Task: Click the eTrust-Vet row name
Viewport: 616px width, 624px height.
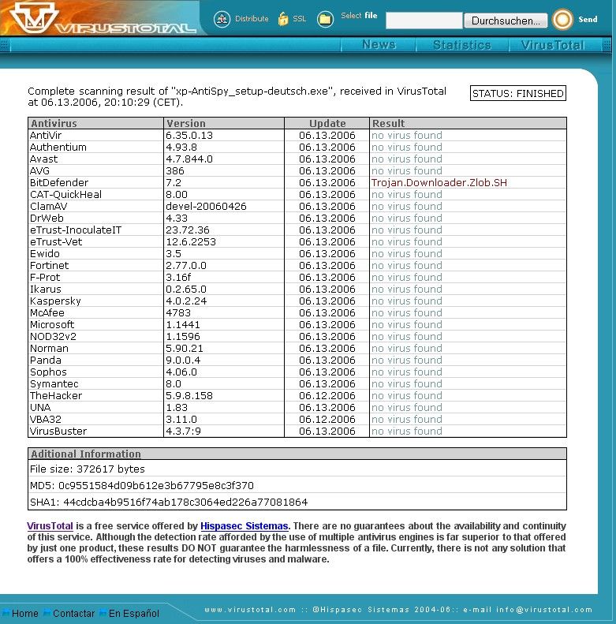Action: pos(56,242)
